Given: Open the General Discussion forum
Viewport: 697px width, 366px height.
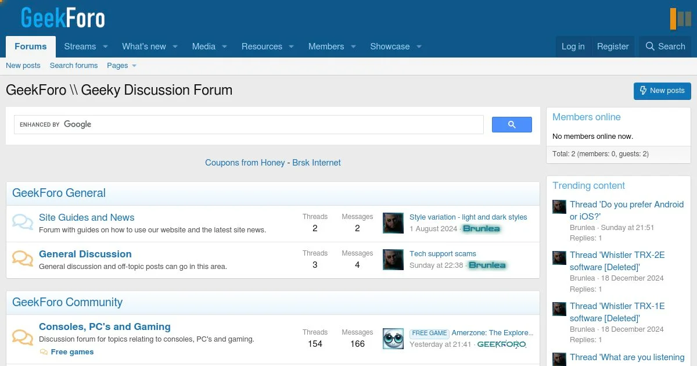Looking at the screenshot, I should click(x=85, y=254).
